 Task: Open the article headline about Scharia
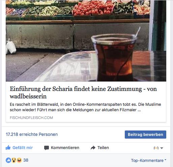(83, 93)
